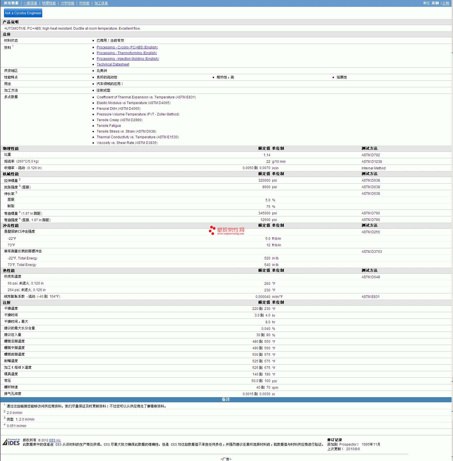Click the 264 psi, 未退火 row label
Image resolution: width=453 pixels, height=461 pixels.
tap(27, 290)
